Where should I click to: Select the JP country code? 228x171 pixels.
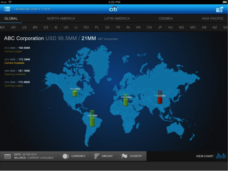(160, 27)
